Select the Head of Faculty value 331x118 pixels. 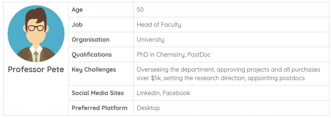click(159, 25)
